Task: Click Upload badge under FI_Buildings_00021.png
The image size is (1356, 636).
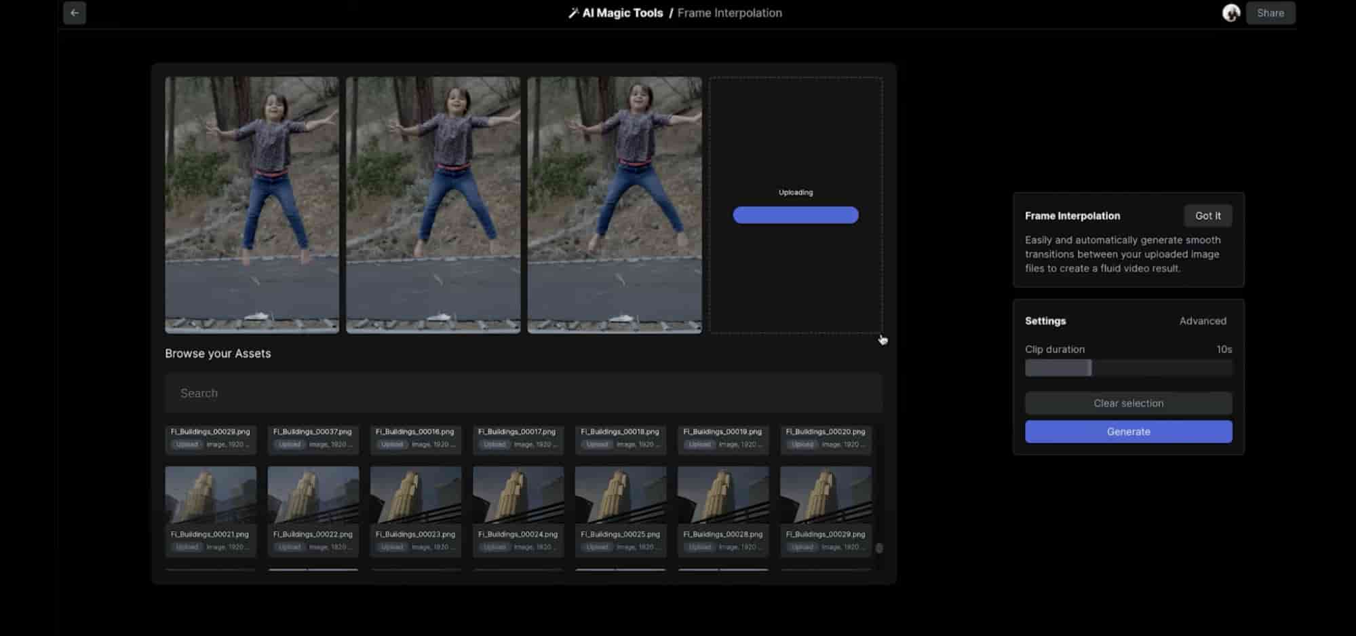Action: coord(187,547)
